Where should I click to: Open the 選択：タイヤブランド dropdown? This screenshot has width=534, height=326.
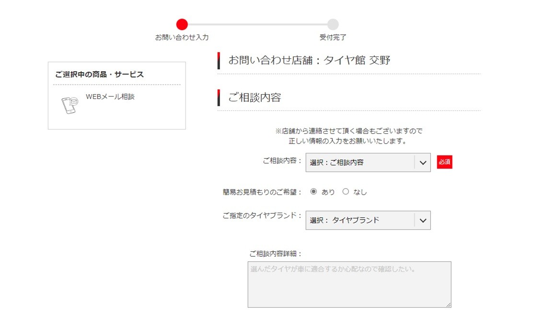tap(360, 220)
